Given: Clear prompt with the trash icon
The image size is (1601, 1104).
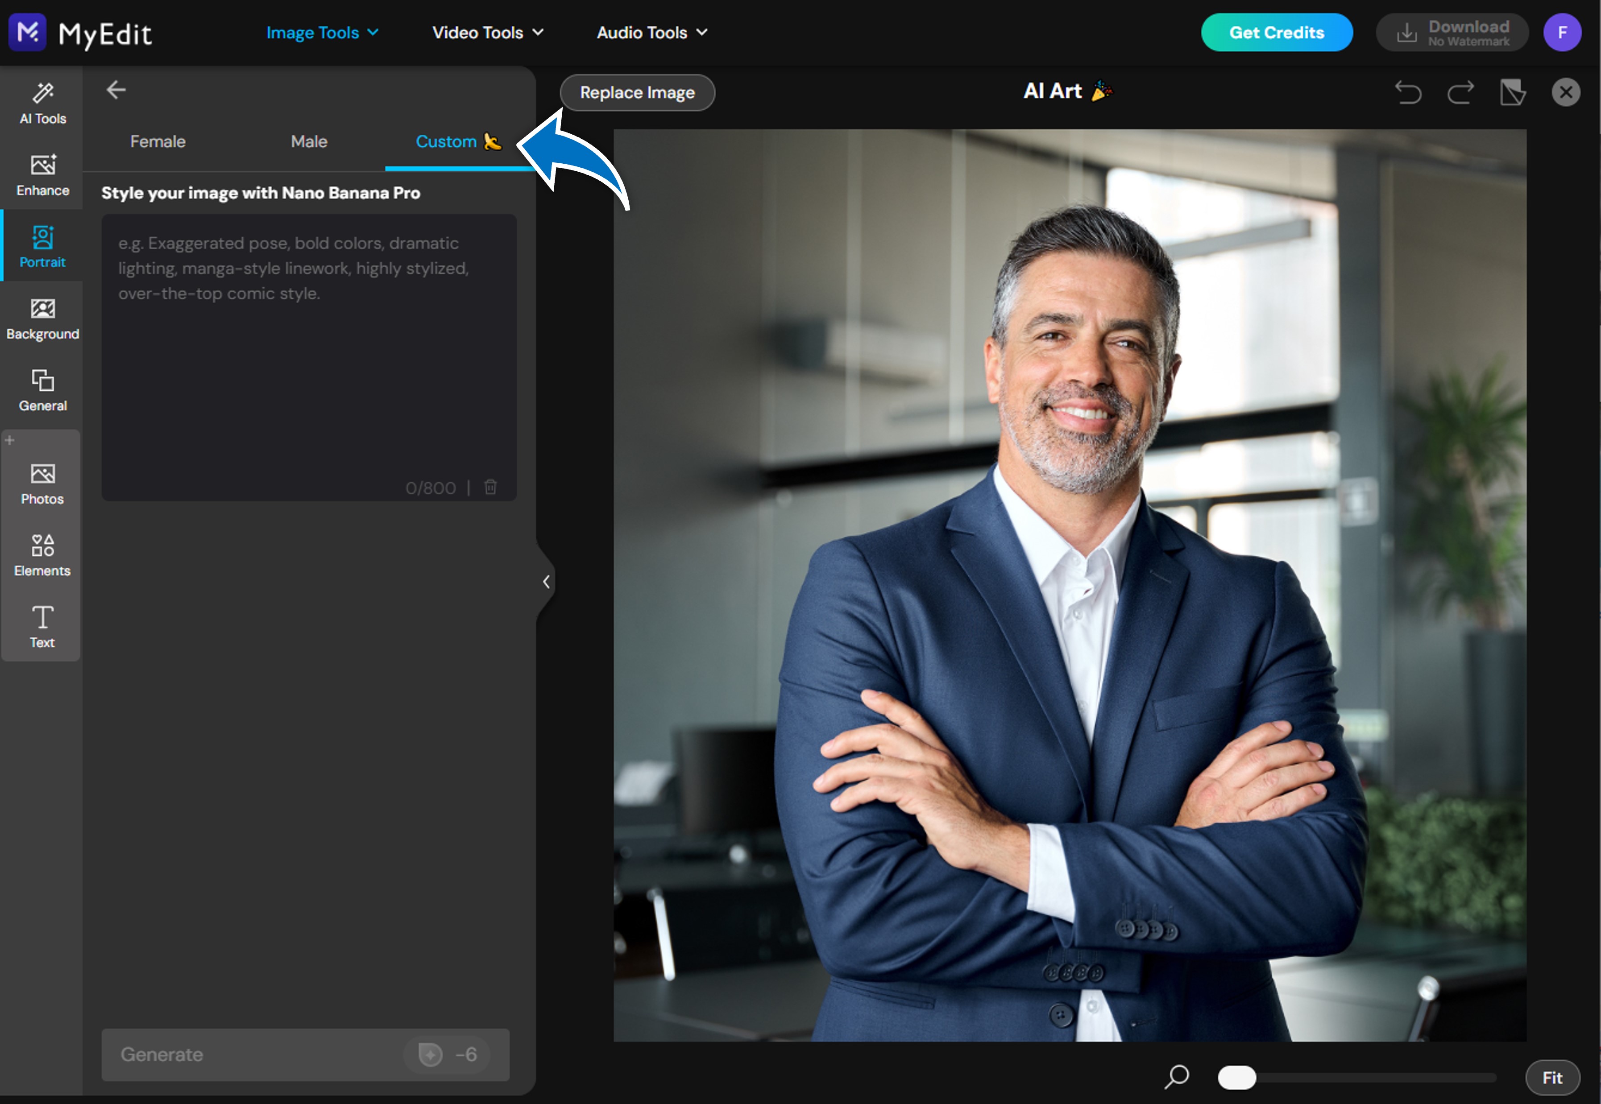Looking at the screenshot, I should pos(490,487).
